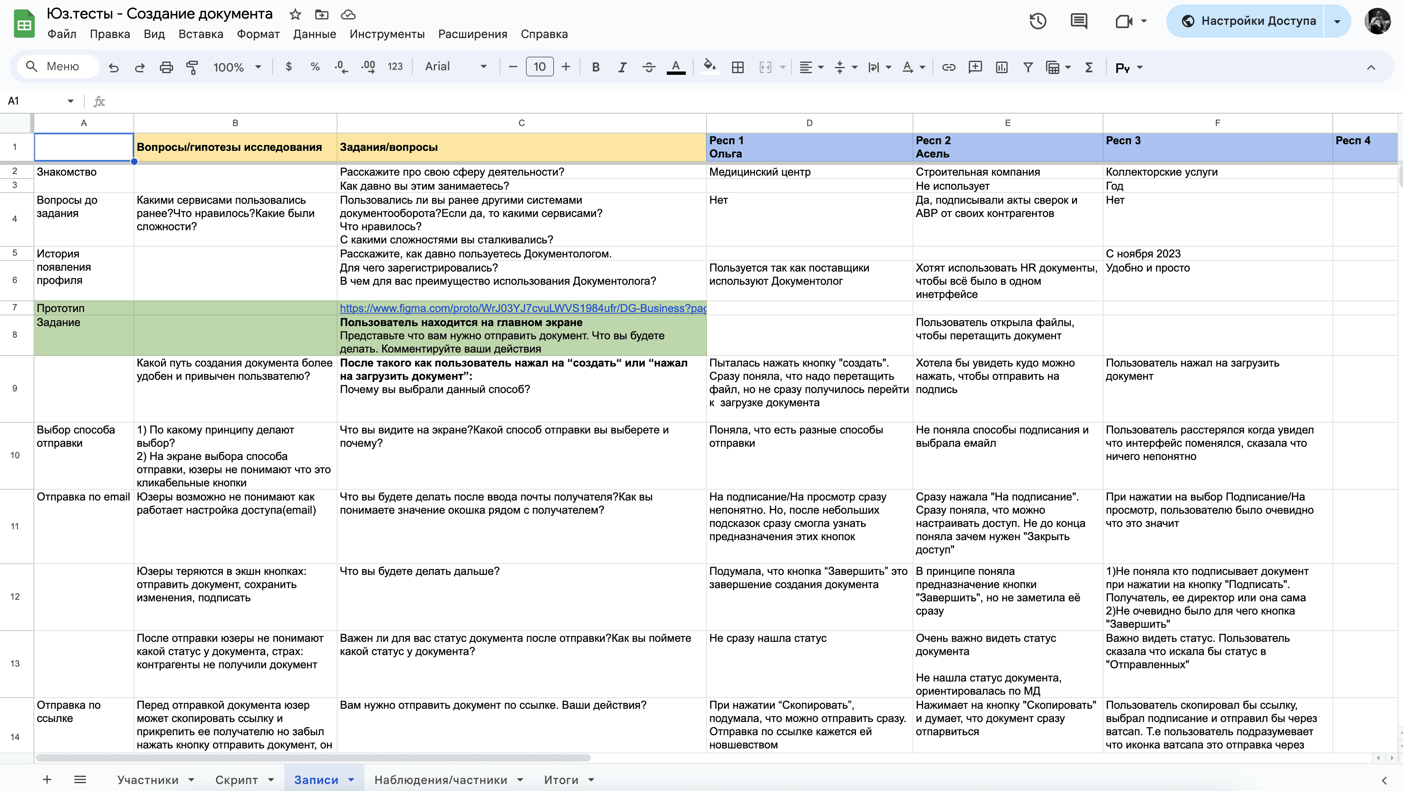The height and width of the screenshot is (791, 1403).
Task: Toggle italic formatting
Action: click(x=622, y=67)
